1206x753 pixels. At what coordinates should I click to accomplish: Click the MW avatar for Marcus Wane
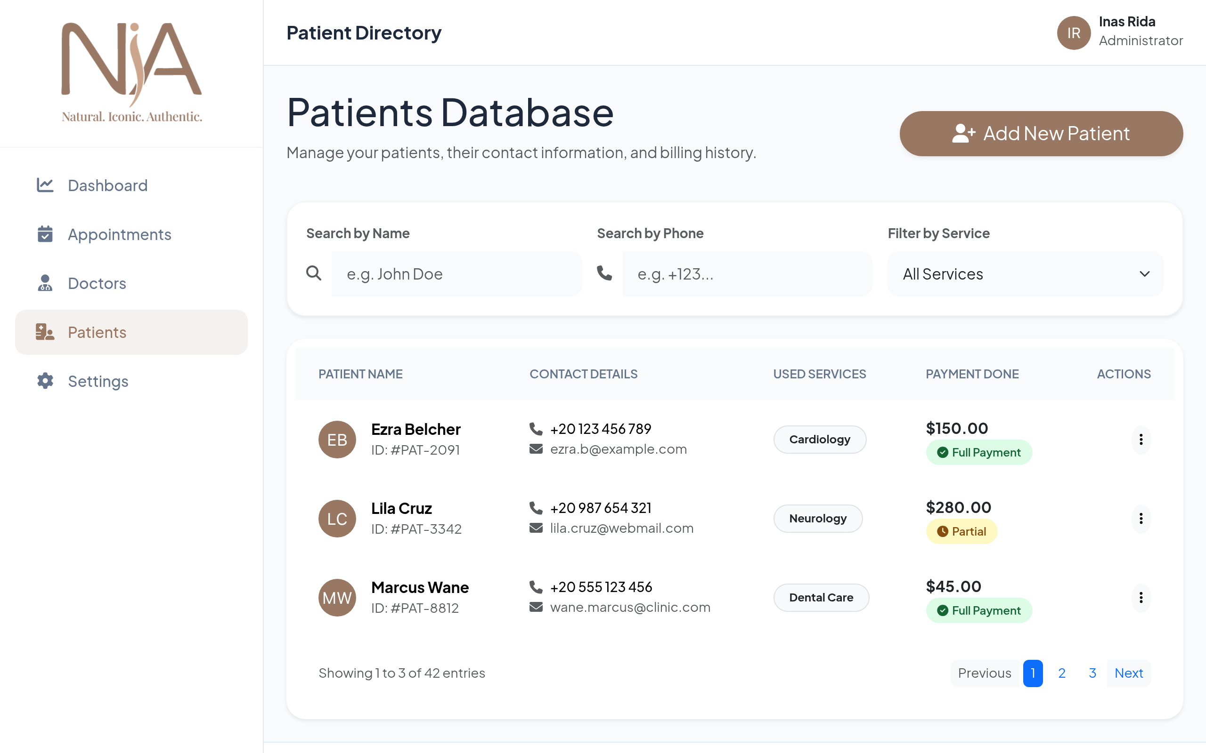click(337, 598)
